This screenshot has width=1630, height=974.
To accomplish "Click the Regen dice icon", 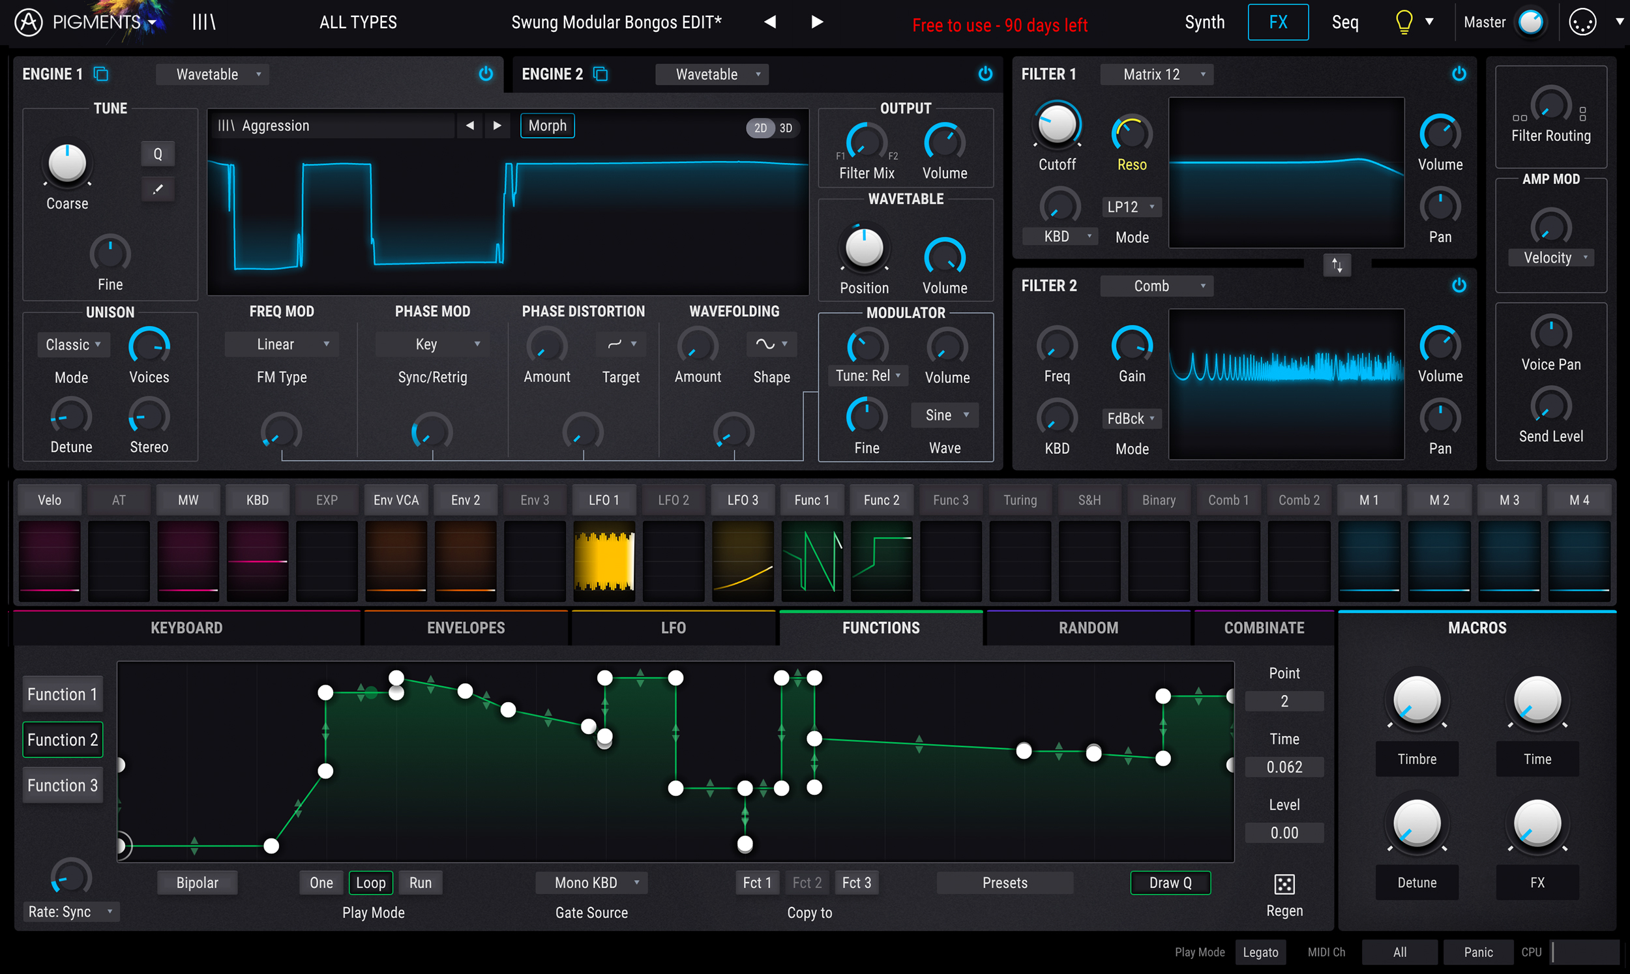I will click(1284, 884).
